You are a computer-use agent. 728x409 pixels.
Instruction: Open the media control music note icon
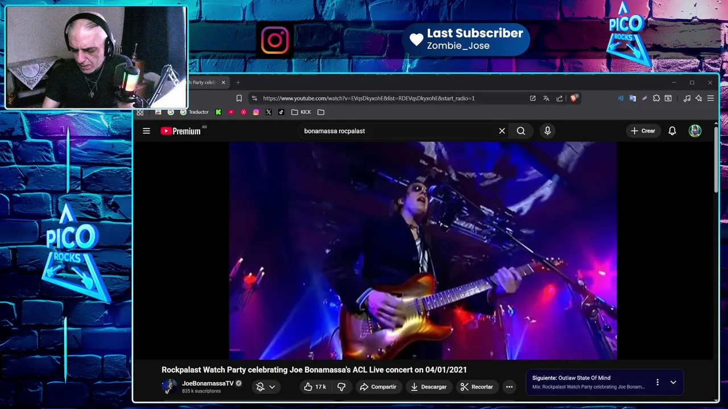point(687,98)
